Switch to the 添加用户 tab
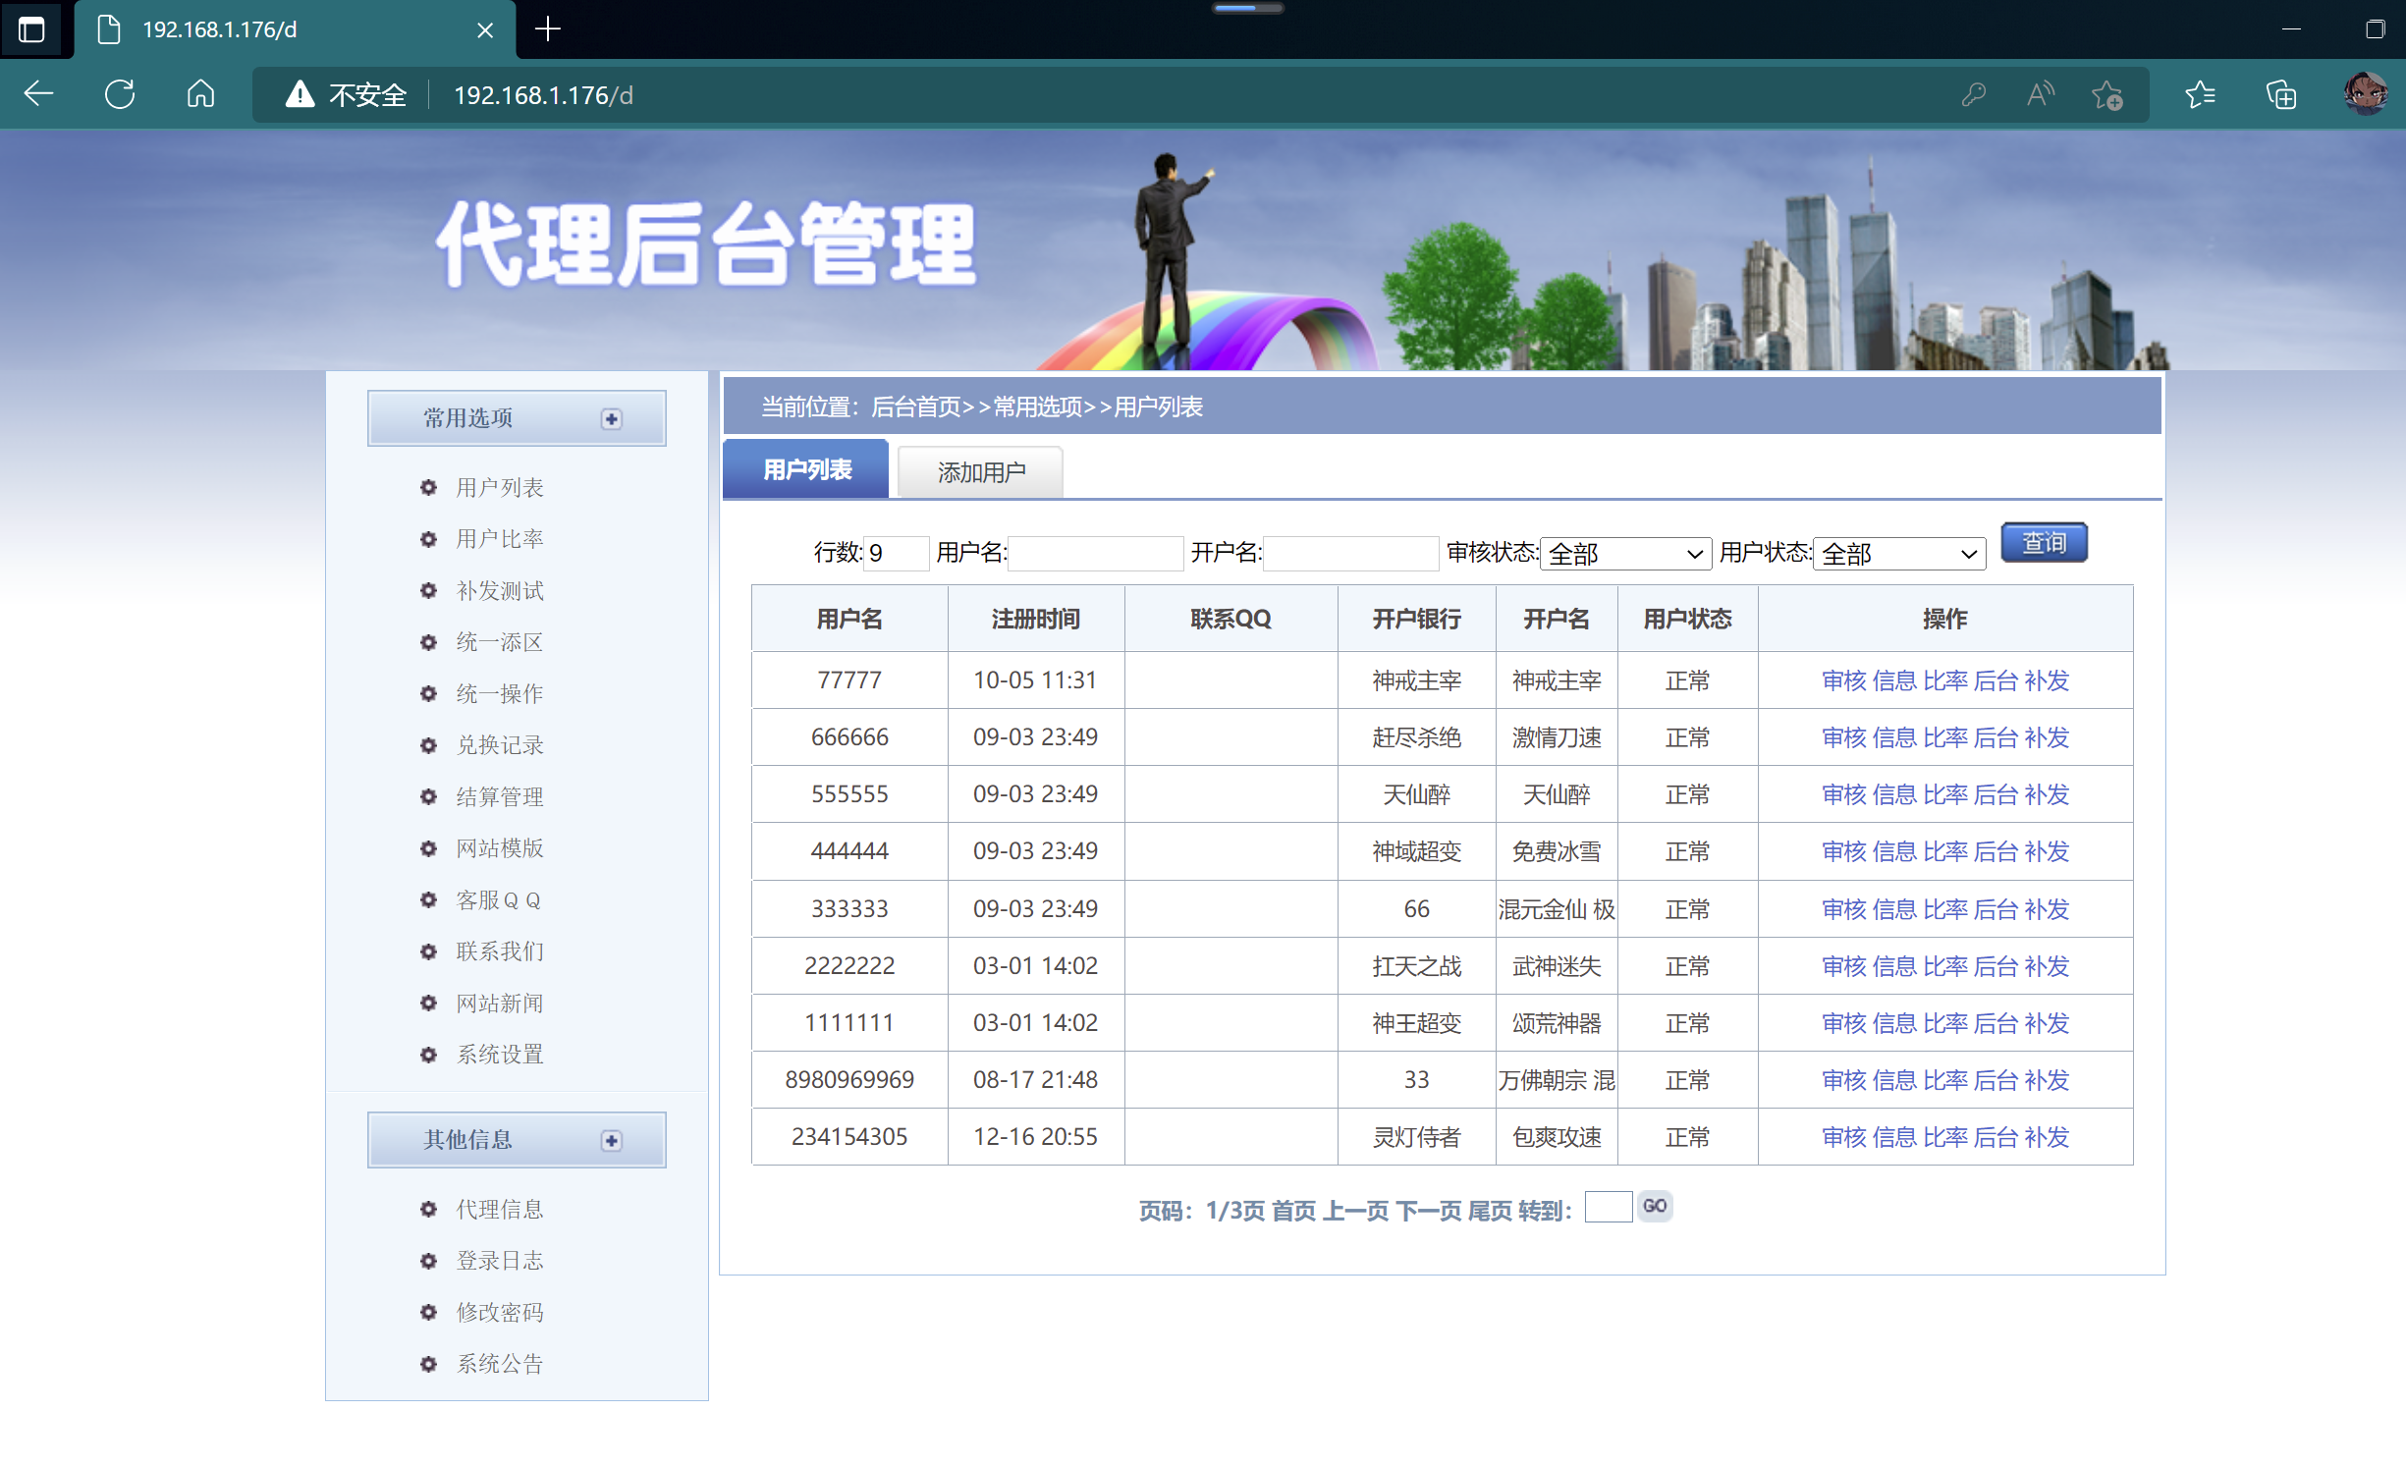Image resolution: width=2406 pixels, height=1466 pixels. tap(980, 472)
